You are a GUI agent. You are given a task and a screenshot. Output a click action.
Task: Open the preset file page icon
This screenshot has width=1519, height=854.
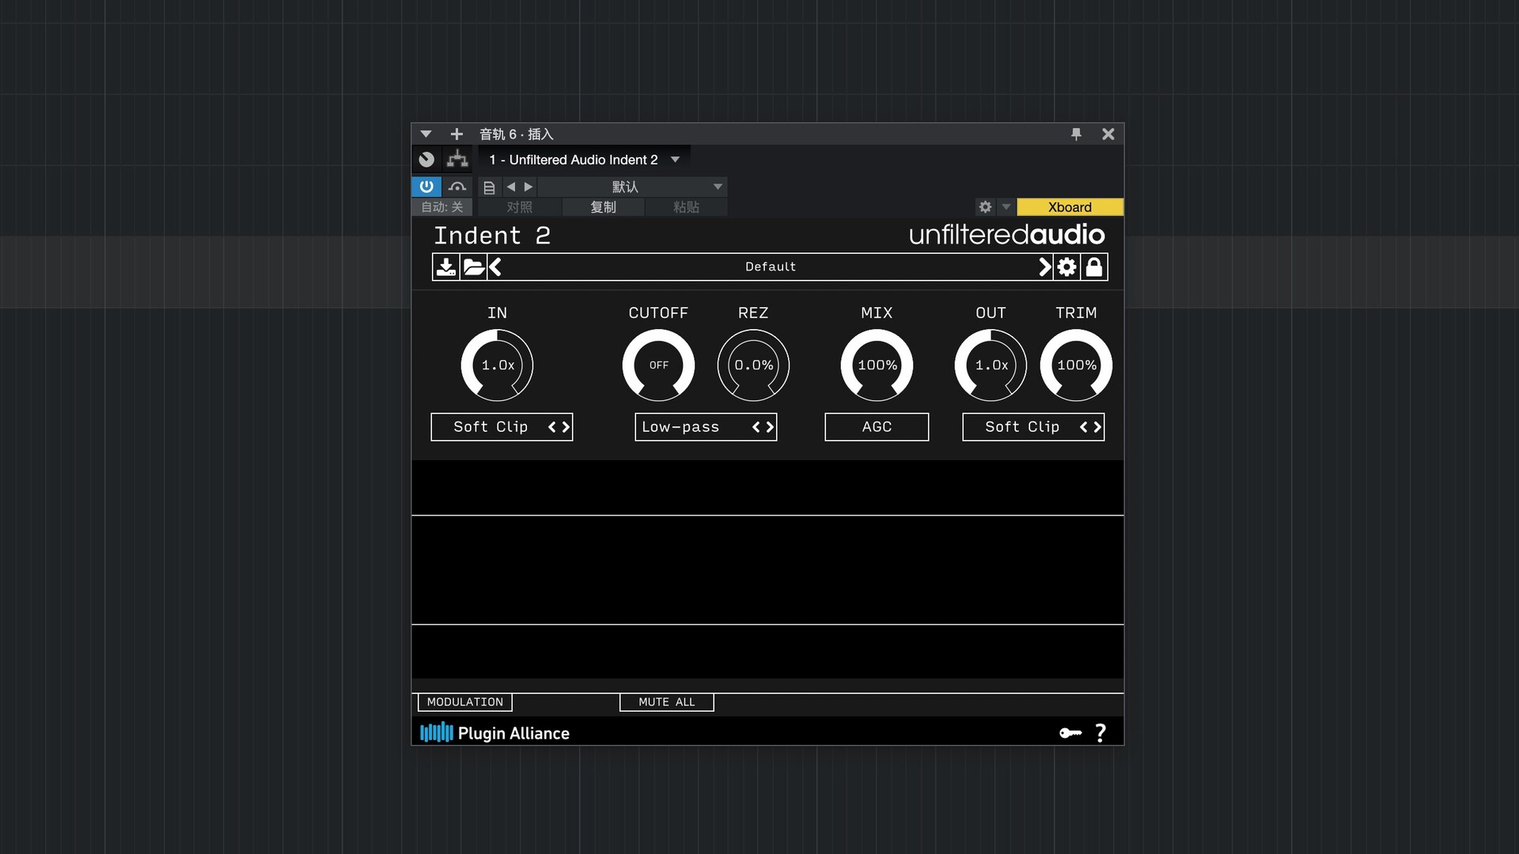(489, 187)
